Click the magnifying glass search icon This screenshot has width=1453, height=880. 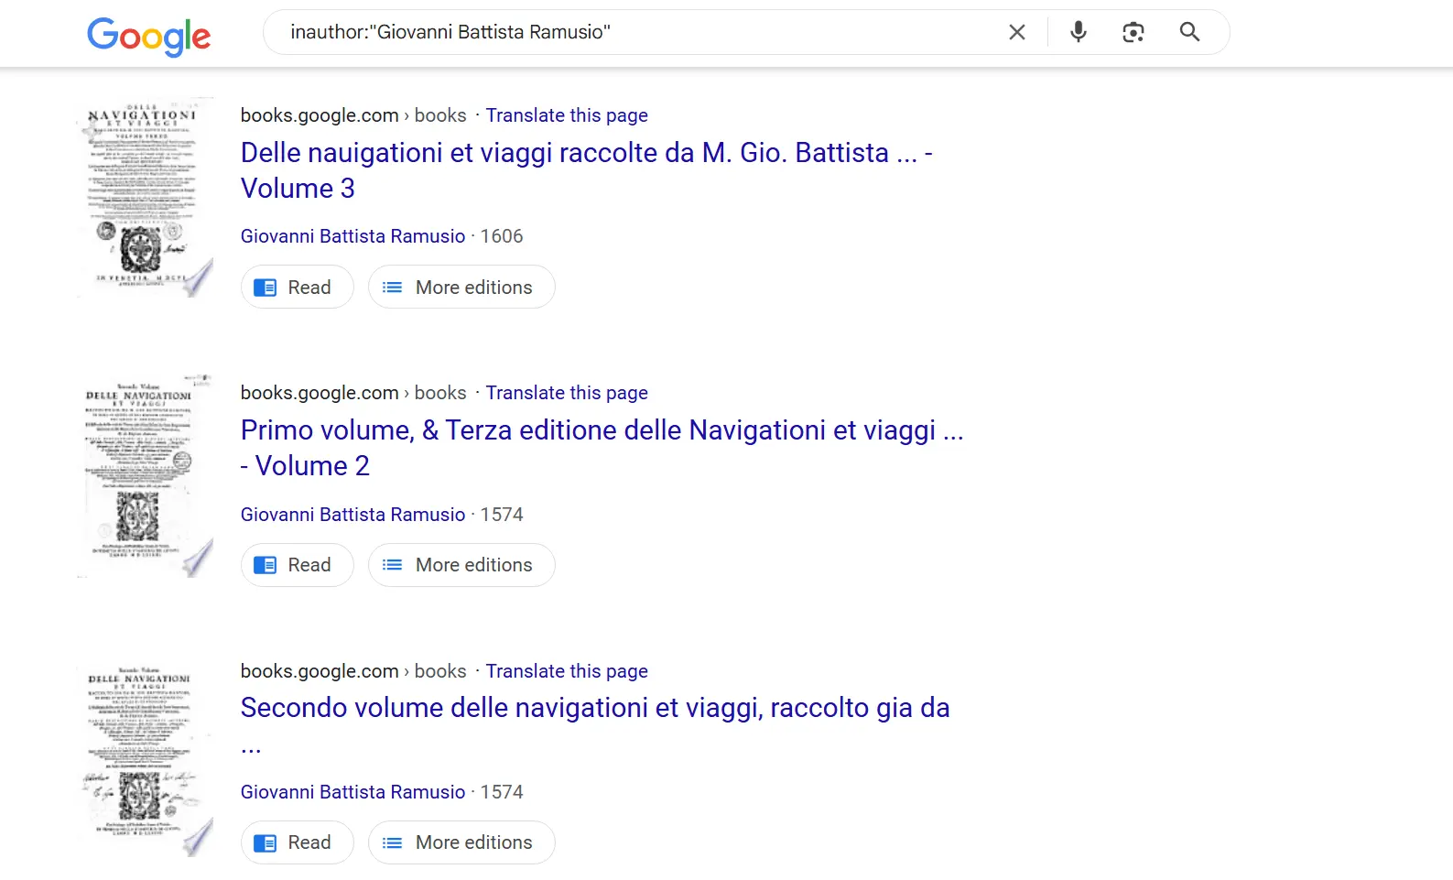click(x=1189, y=32)
